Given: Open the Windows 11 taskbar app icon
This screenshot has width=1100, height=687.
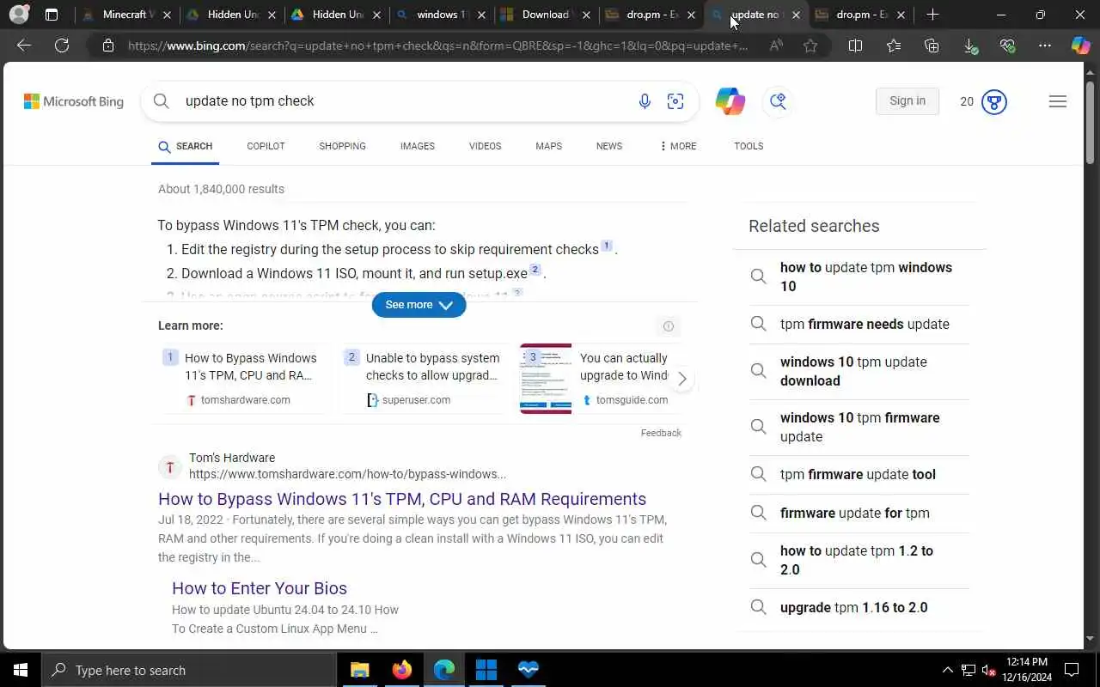Looking at the screenshot, I should 486,670.
